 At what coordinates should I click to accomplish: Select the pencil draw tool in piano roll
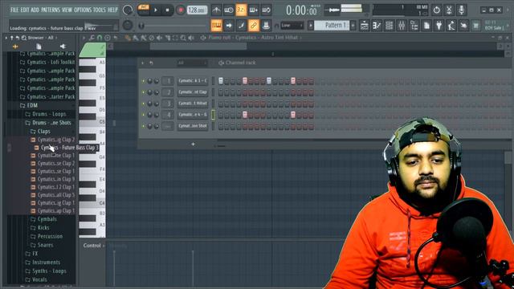pyautogui.click(x=128, y=38)
